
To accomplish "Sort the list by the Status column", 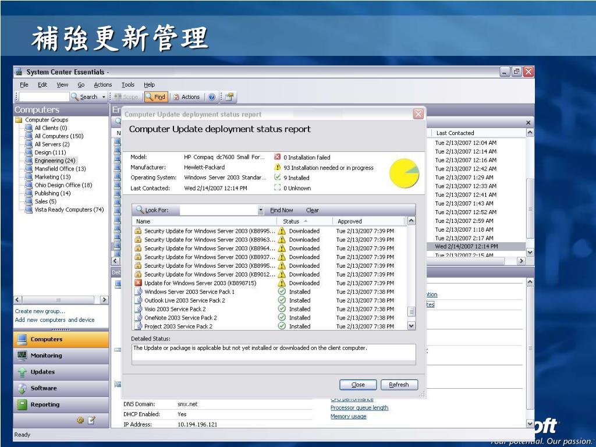I will [x=304, y=221].
